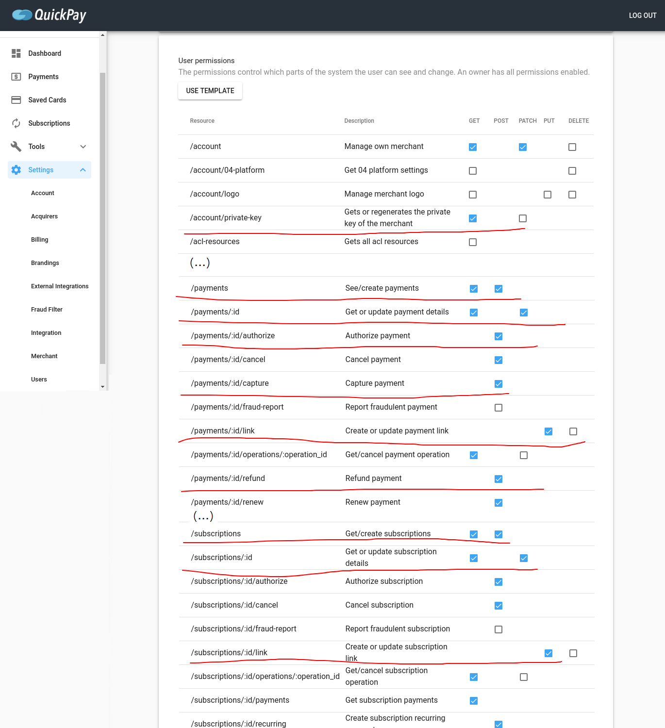
Task: Enable POST for /payments/:id/fraud-report
Action: 499,408
